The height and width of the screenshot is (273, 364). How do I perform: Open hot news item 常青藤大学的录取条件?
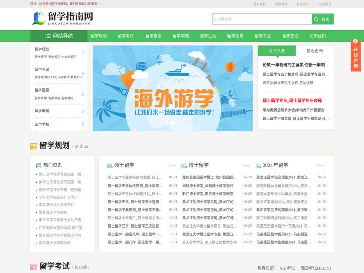pyautogui.click(x=57, y=205)
